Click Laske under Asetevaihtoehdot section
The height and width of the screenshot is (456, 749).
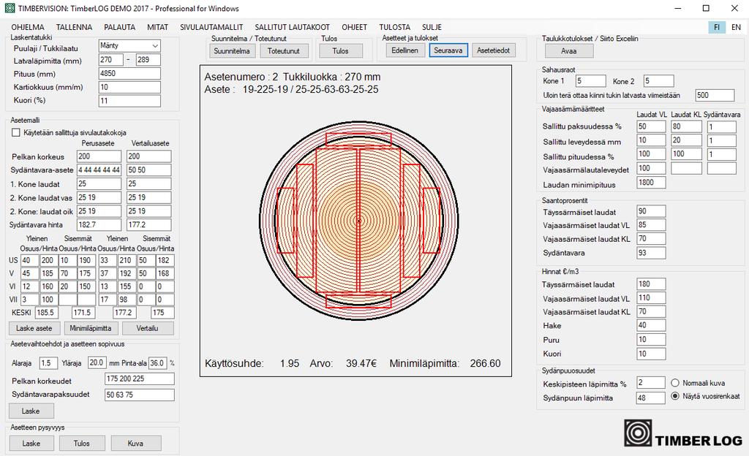pyautogui.click(x=31, y=411)
